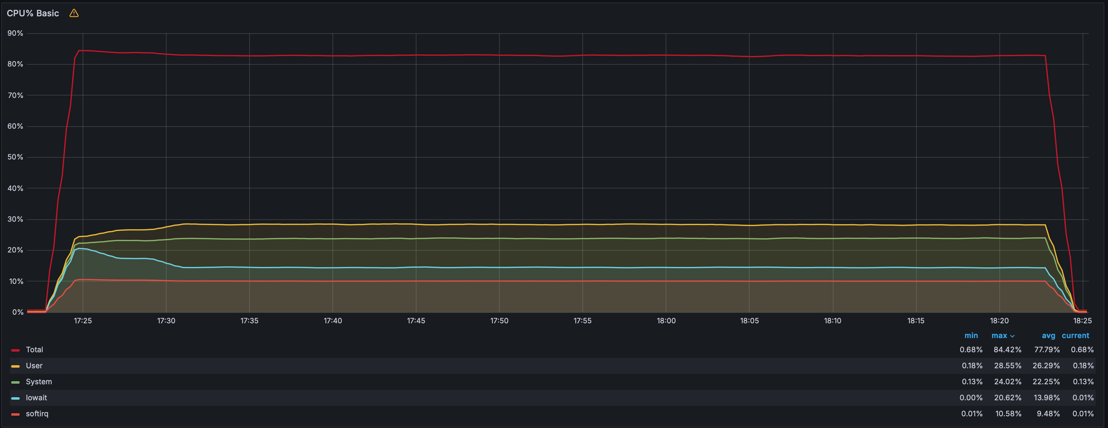Sort legend by max column header
This screenshot has width=1108, height=428.
click(x=999, y=336)
